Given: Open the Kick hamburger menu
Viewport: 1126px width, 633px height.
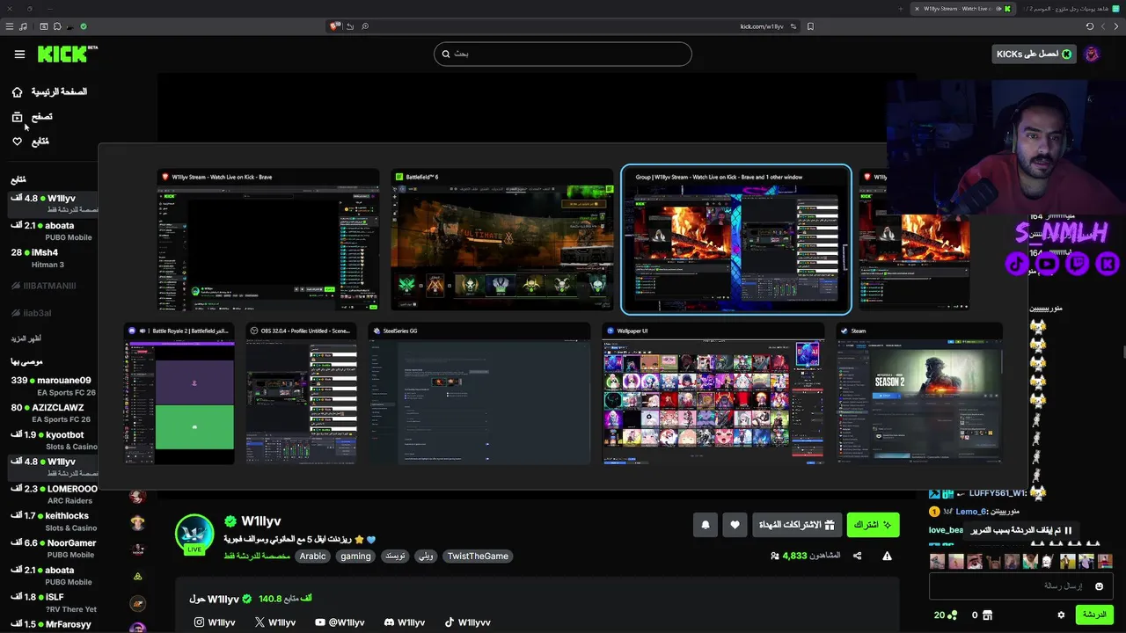Looking at the screenshot, I should coord(19,55).
